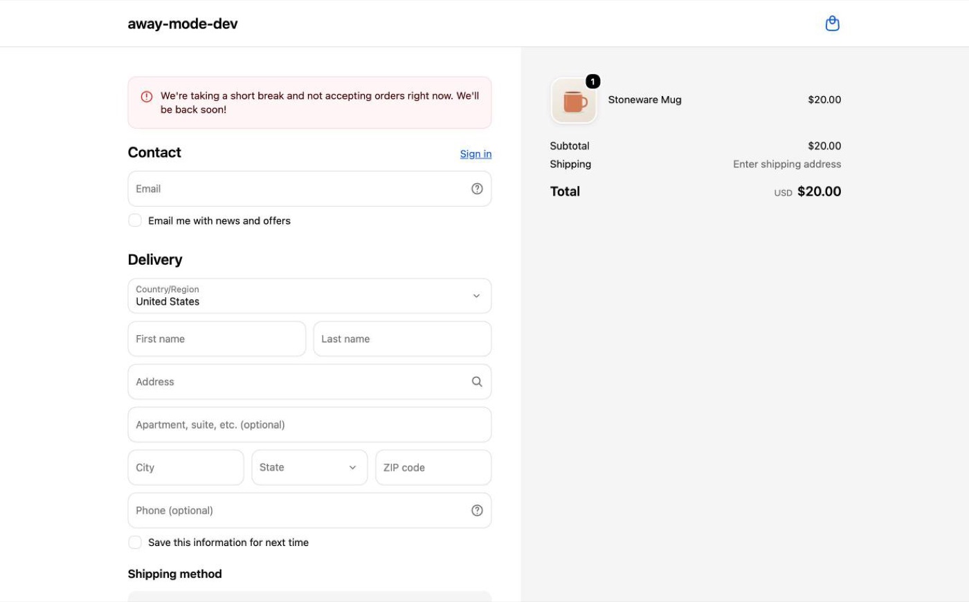
Task: Click the phone field help icon
Action: coord(477,510)
